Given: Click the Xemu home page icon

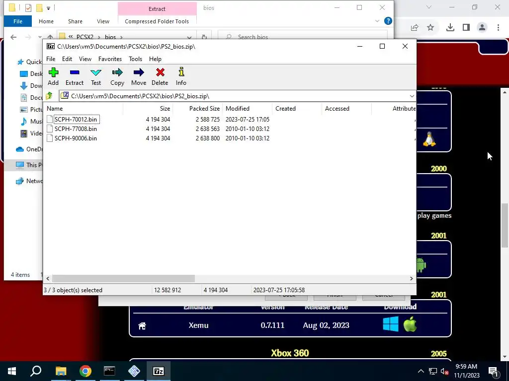Looking at the screenshot, I should [x=142, y=325].
